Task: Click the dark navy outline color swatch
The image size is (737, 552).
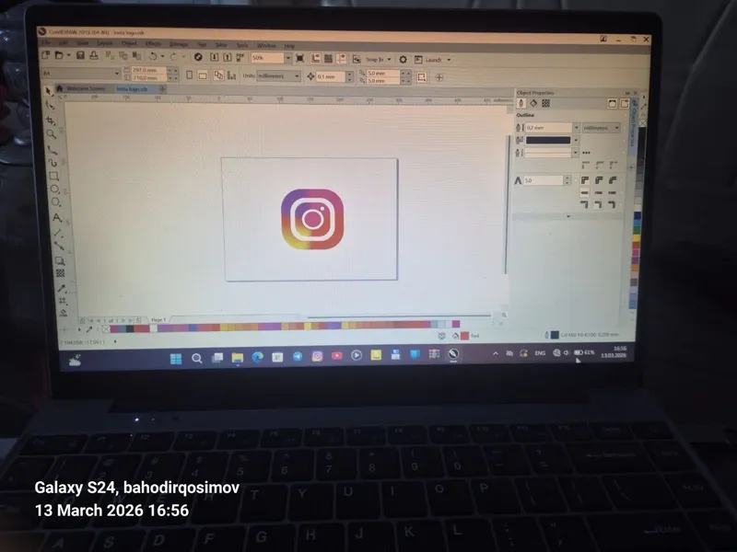Action: 548,141
